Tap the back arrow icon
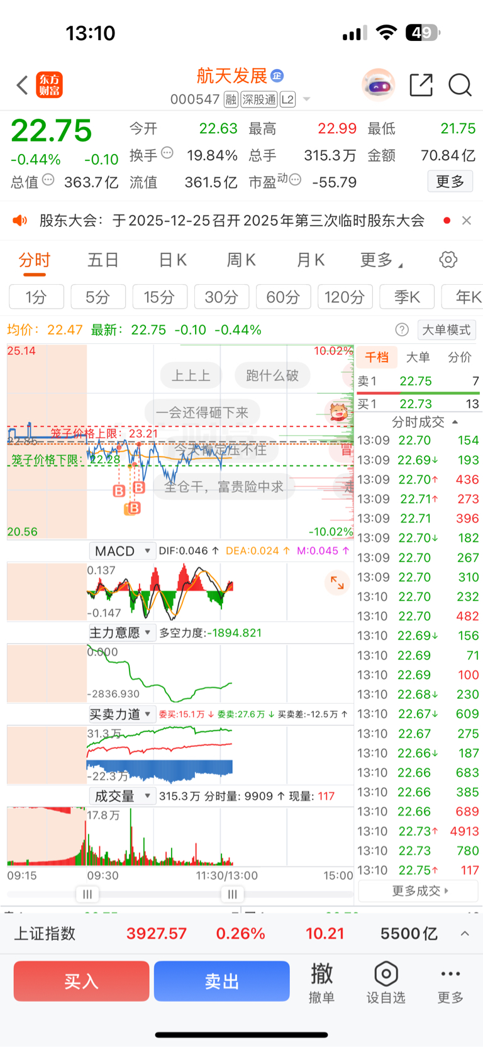Screen dimensions: 483x1047 tap(22, 85)
